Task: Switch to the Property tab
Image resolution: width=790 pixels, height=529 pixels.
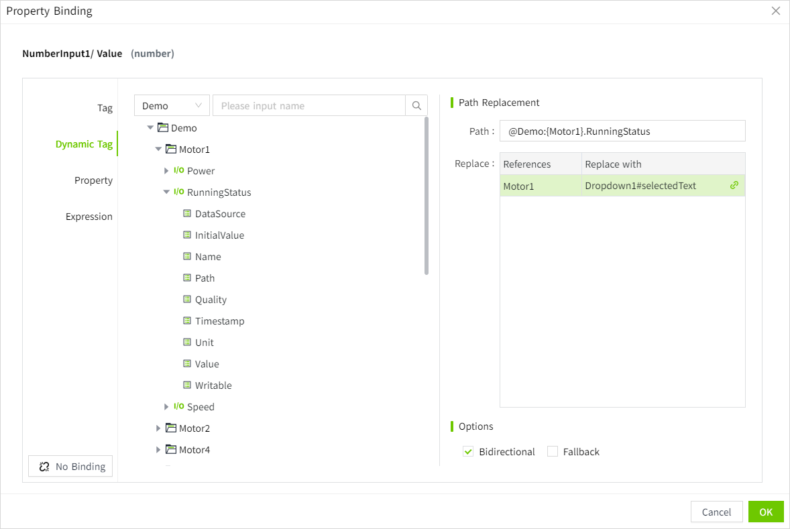Action: [93, 180]
